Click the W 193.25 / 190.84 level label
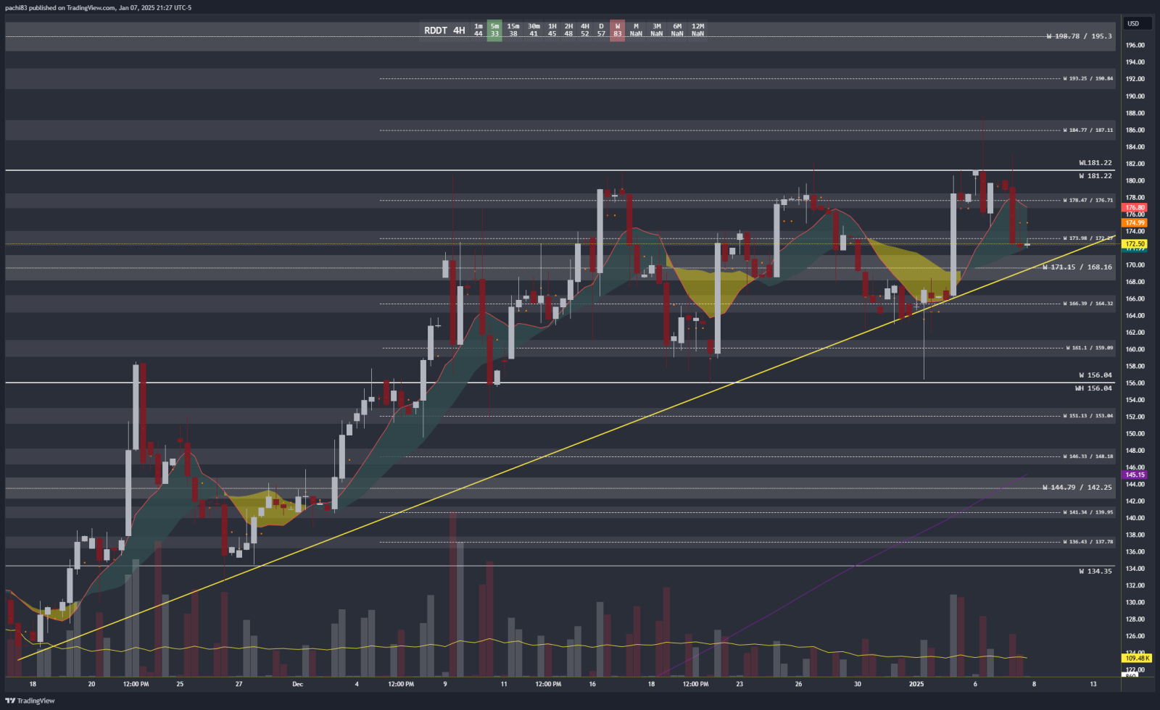Image resolution: width=1160 pixels, height=710 pixels. (x=1088, y=78)
